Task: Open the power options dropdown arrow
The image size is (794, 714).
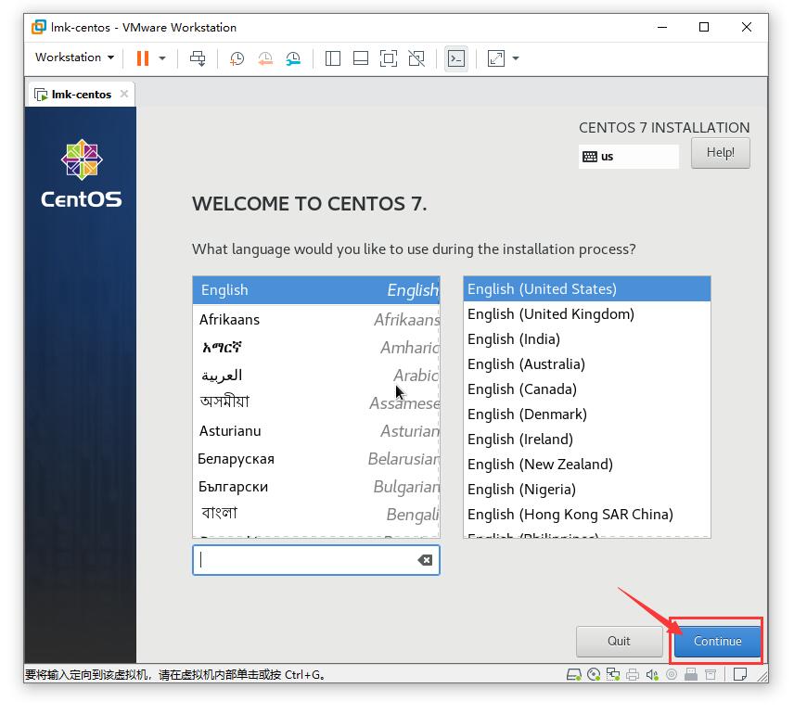Action: [162, 58]
